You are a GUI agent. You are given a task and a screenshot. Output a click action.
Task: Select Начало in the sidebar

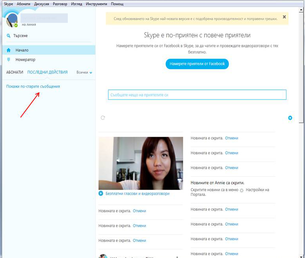[49, 50]
